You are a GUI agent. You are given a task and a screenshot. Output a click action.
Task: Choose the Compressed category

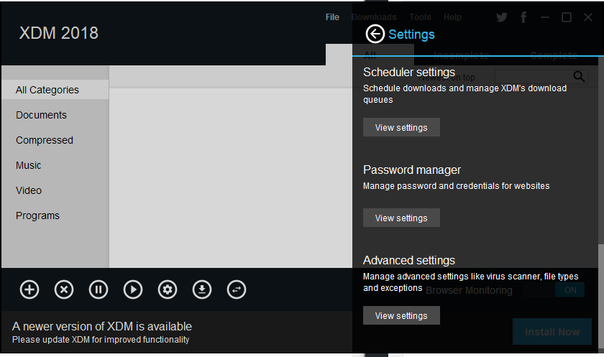click(45, 140)
